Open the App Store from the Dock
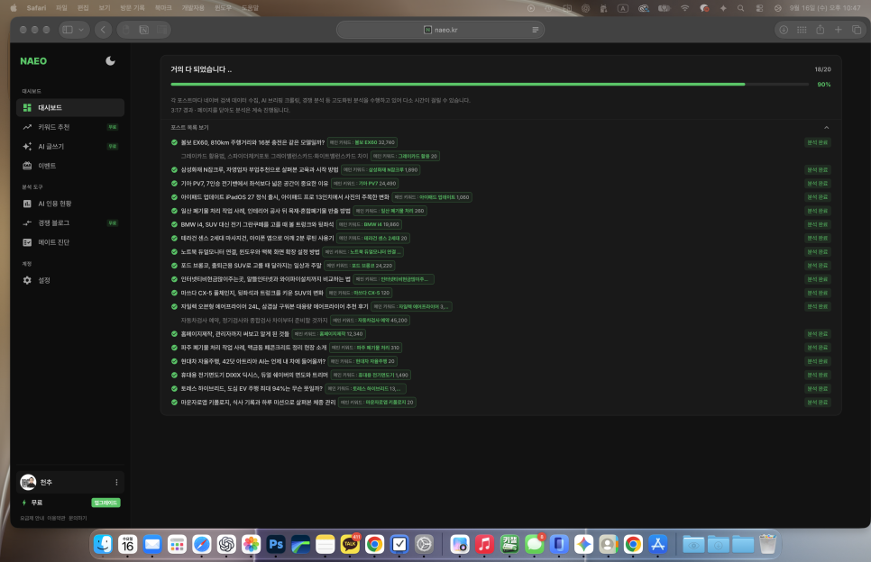Viewport: 871px width, 562px height. pyautogui.click(x=657, y=544)
